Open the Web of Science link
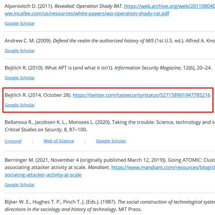215x215 pixels. click(59, 141)
